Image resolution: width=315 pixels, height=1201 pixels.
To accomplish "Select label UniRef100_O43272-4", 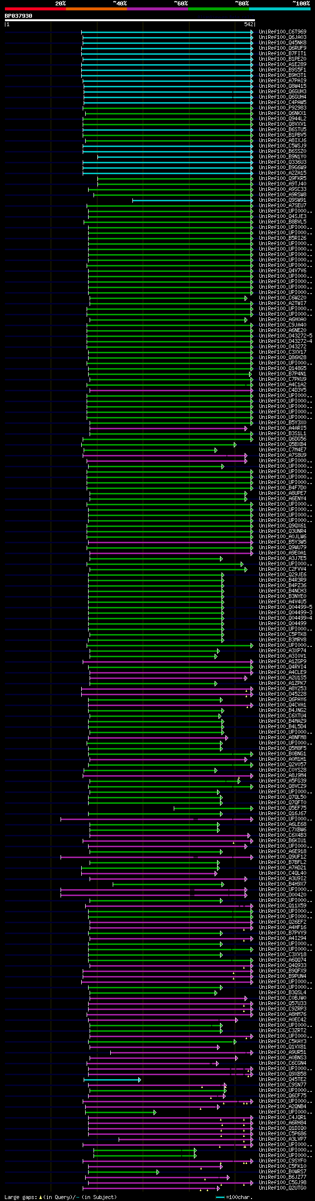I will [x=285, y=341].
